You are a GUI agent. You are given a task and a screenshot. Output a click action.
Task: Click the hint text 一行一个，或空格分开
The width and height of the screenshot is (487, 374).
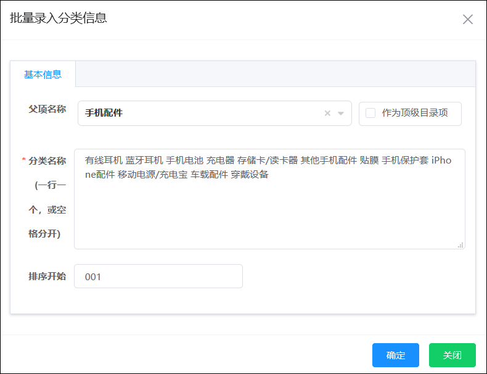click(x=48, y=210)
